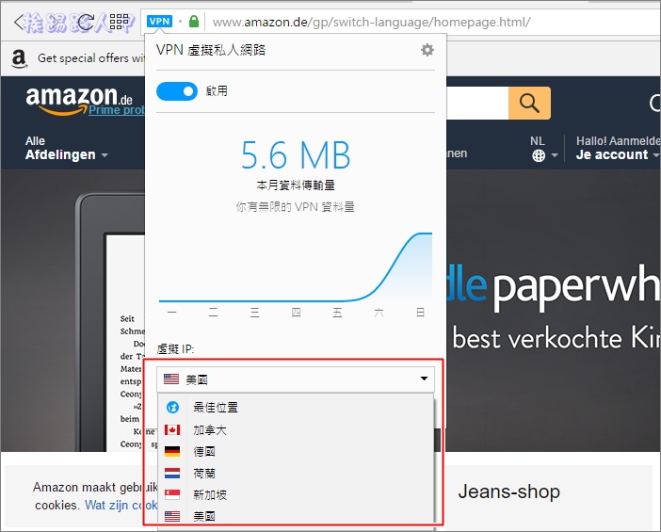Click the blue VPN badge in address bar

159,21
